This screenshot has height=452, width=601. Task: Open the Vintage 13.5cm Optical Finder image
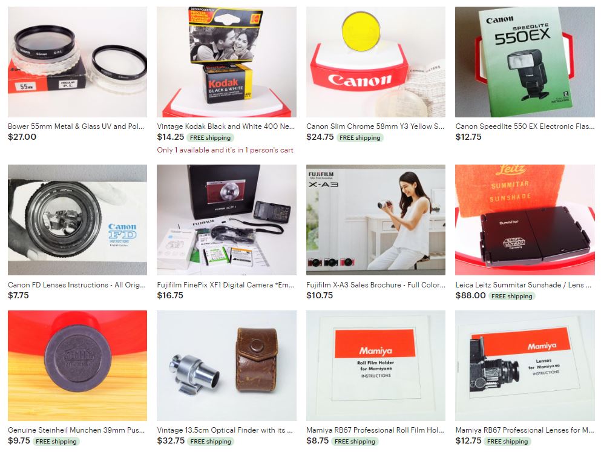click(x=226, y=365)
